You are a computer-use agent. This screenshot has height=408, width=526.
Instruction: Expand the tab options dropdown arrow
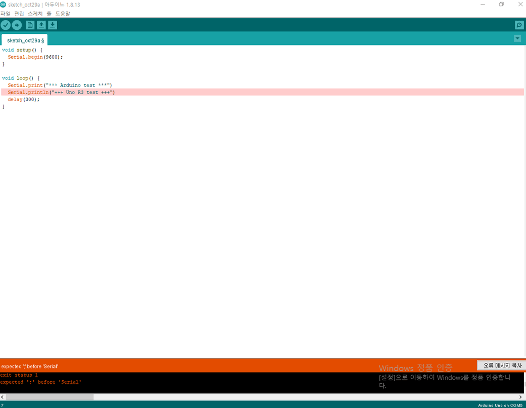[x=517, y=39]
